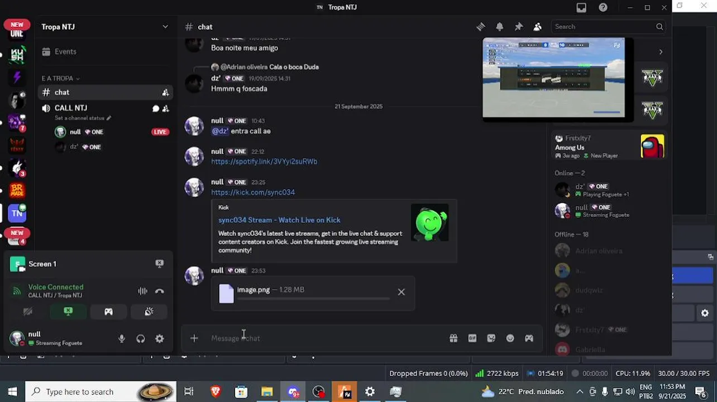Viewport: 717px width, 402px height.
Task: Open kick.com/sync034 link
Action: point(253,192)
